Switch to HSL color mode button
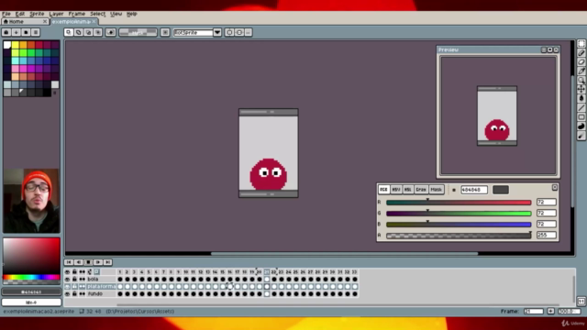The width and height of the screenshot is (587, 330). [x=407, y=190]
